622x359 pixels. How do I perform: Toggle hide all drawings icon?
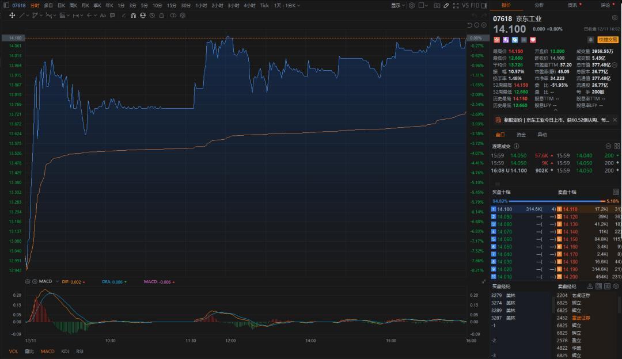click(152, 16)
